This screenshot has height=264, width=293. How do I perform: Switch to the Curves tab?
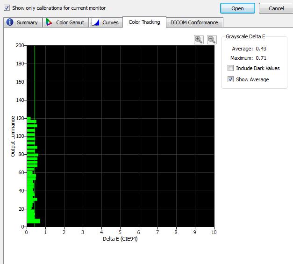[106, 22]
